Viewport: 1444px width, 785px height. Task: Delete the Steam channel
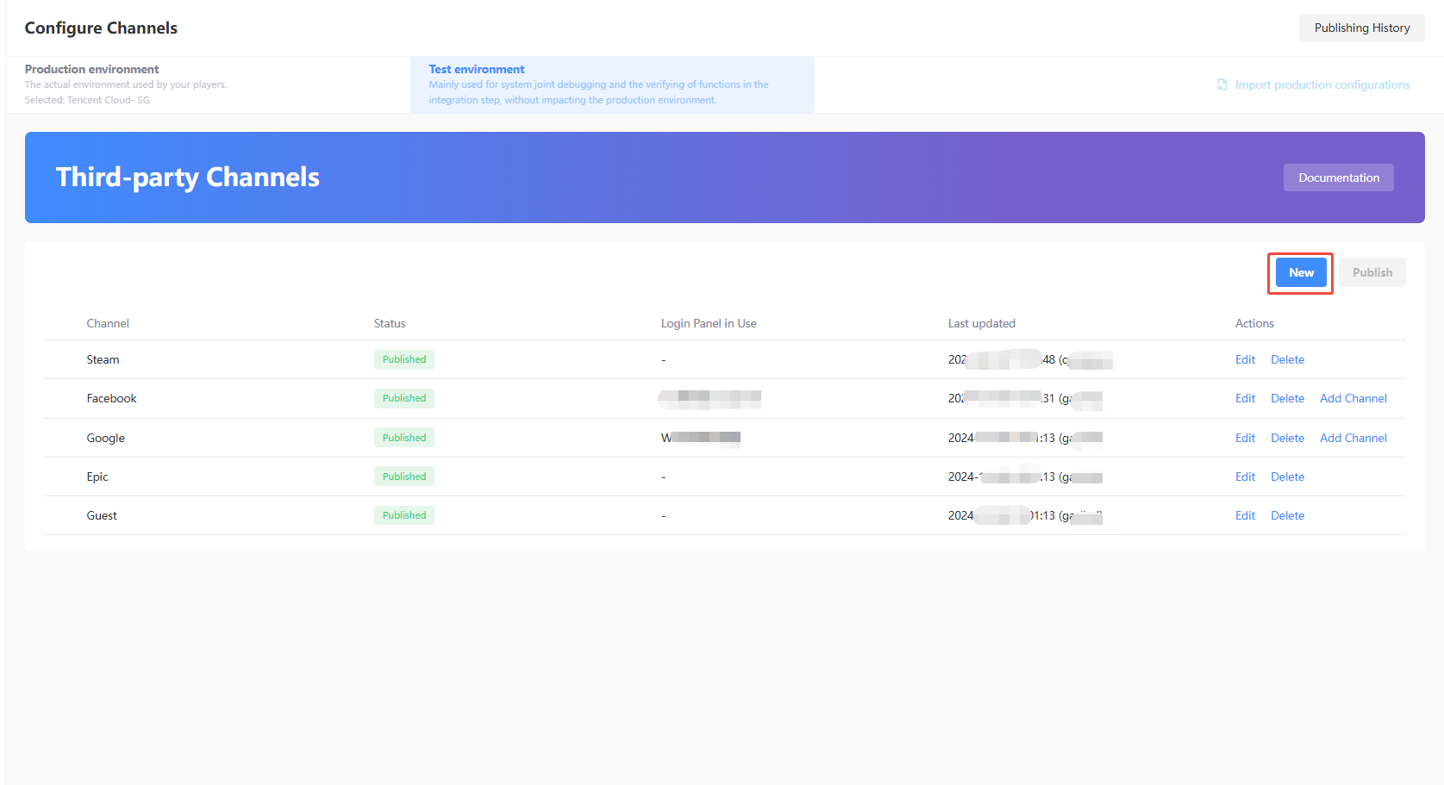click(1287, 359)
